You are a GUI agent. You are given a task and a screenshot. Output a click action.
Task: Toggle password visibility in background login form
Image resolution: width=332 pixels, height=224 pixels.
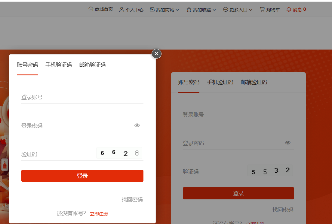[287, 143]
